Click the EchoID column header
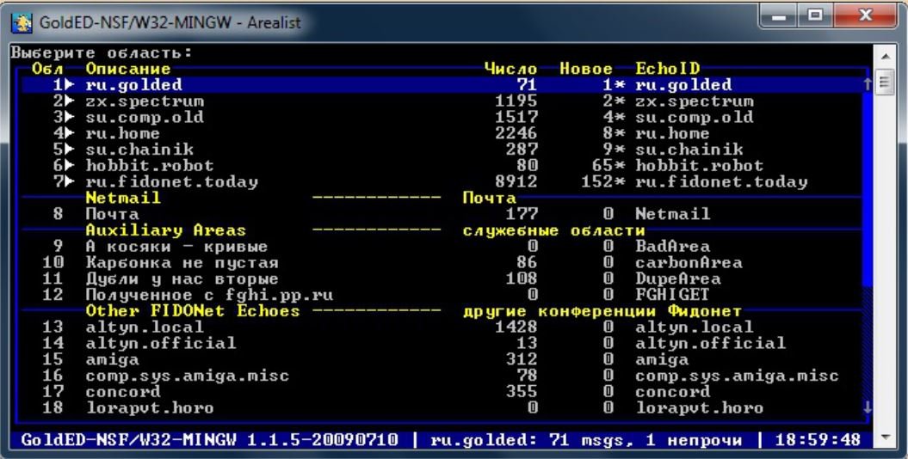 point(668,69)
